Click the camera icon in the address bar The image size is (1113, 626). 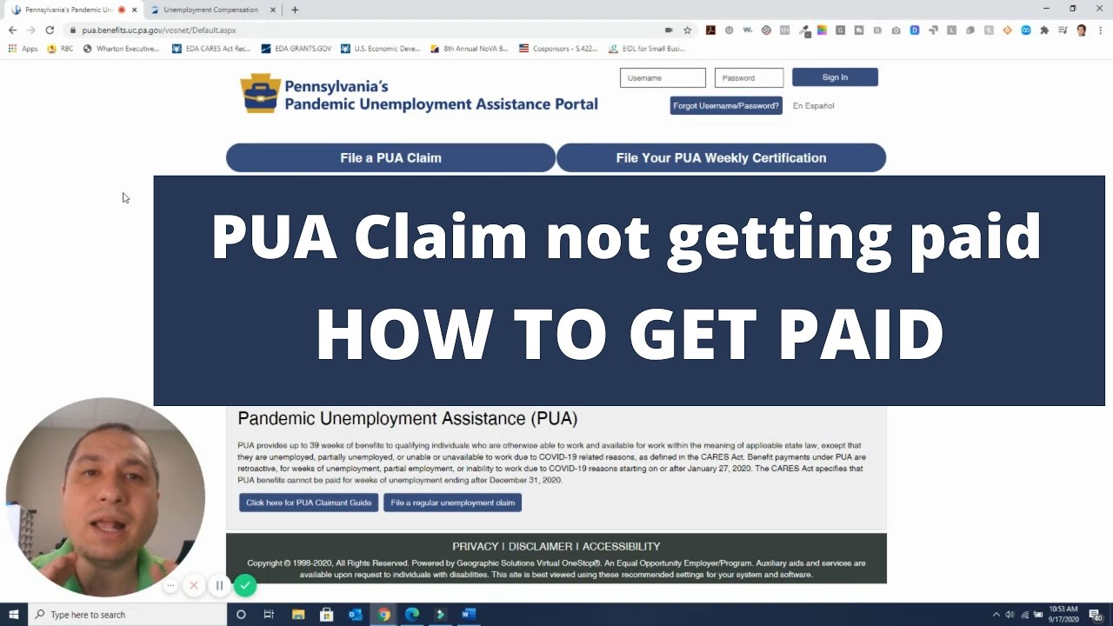669,30
